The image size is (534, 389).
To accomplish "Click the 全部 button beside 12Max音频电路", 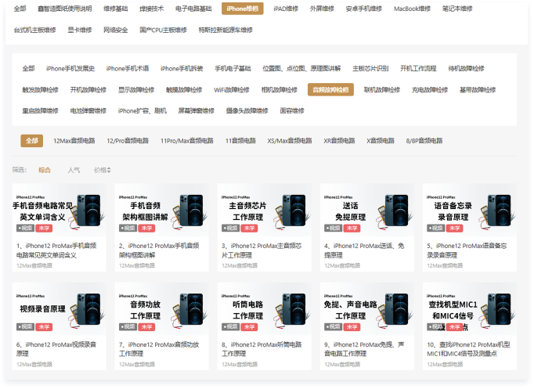I will pos(31,141).
